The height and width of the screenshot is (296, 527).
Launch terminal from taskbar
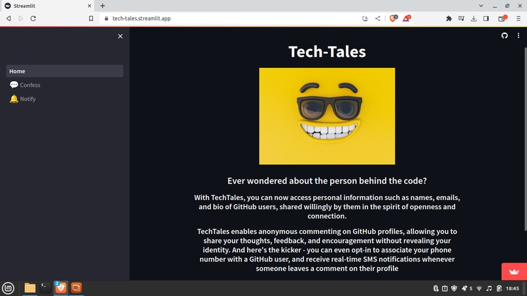point(45,288)
